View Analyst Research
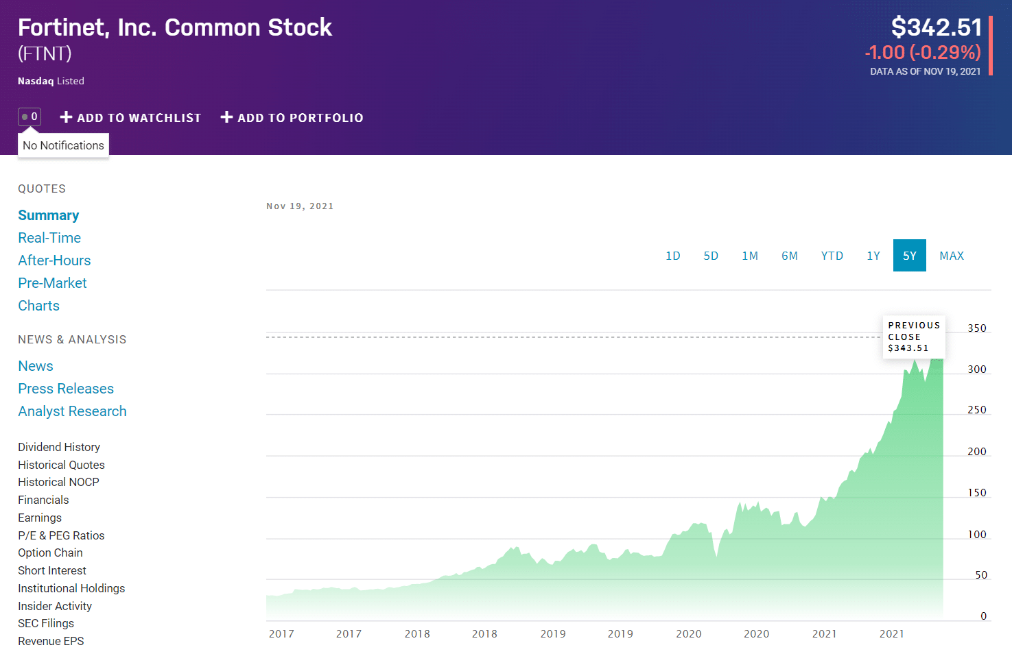Viewport: 1012px width, 667px height. click(72, 411)
